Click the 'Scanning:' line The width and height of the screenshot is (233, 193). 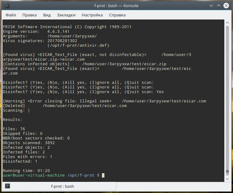coord(16,110)
